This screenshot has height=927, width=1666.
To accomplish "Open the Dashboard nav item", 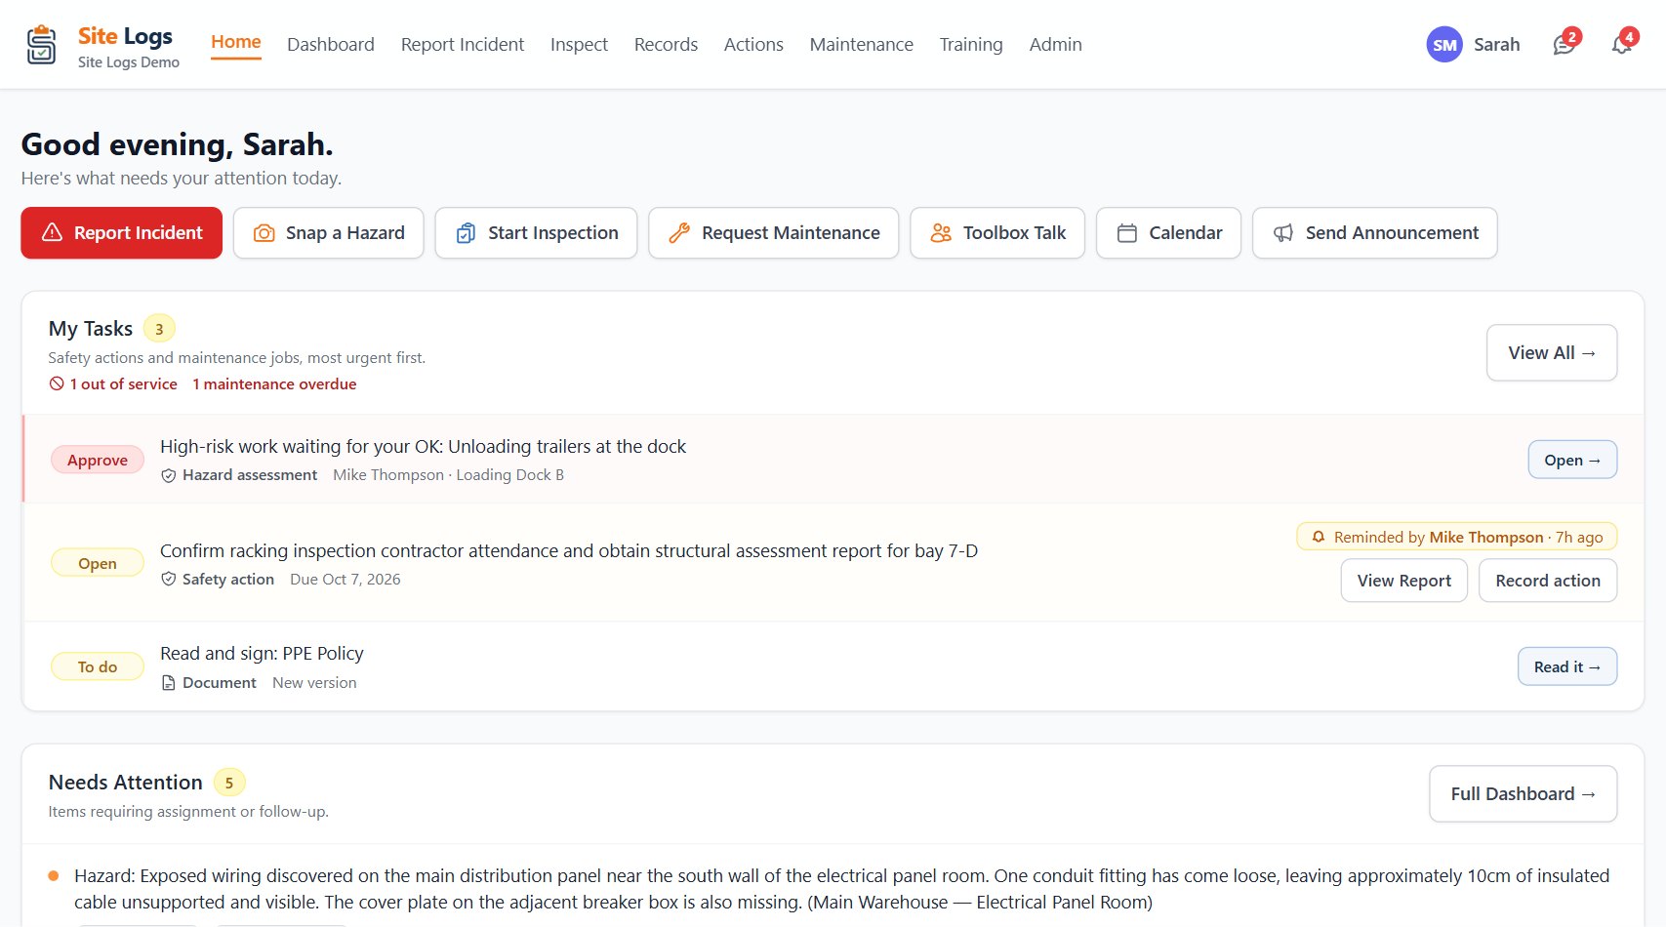I will [331, 44].
